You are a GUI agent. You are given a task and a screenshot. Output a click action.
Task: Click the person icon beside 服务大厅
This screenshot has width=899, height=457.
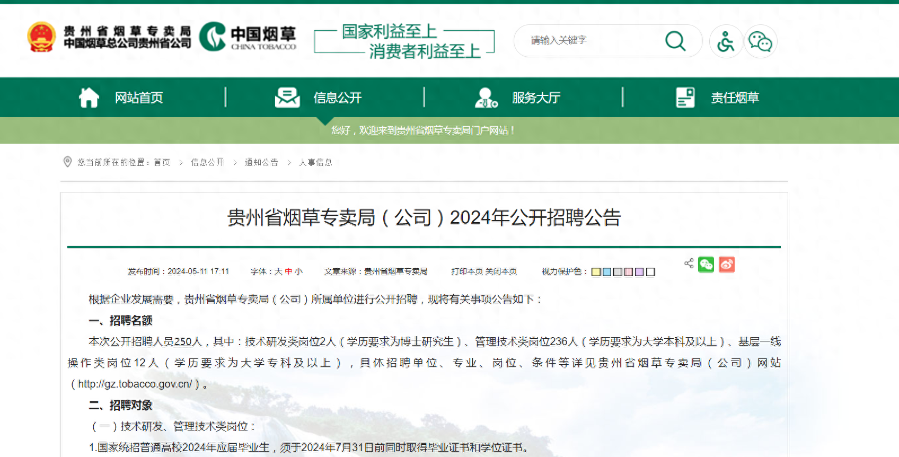pos(486,98)
